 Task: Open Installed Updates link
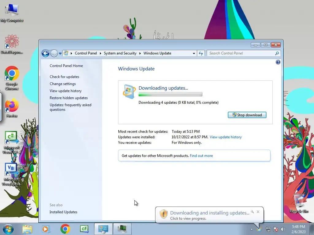(63, 212)
